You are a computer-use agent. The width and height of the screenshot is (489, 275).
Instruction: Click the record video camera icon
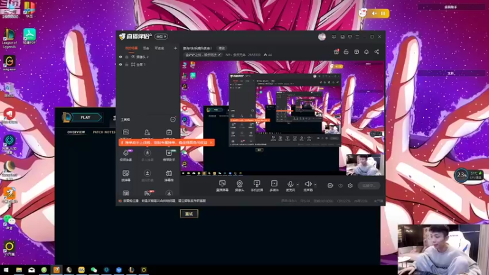330,186
